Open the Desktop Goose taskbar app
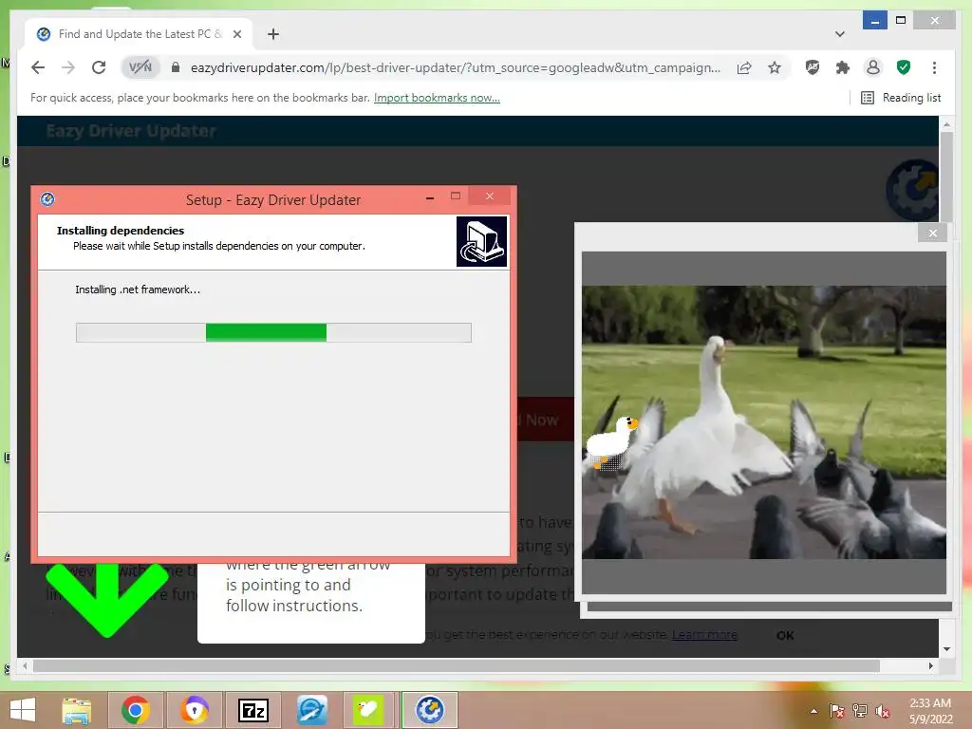The image size is (972, 729). coord(369,710)
